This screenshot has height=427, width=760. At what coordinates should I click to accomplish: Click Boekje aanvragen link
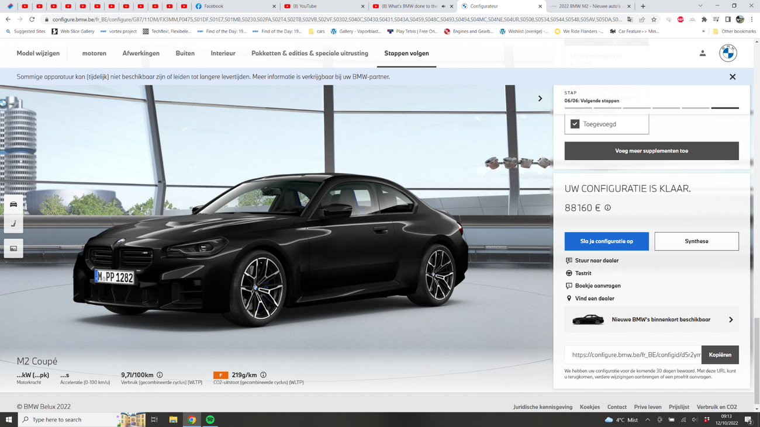(593, 286)
